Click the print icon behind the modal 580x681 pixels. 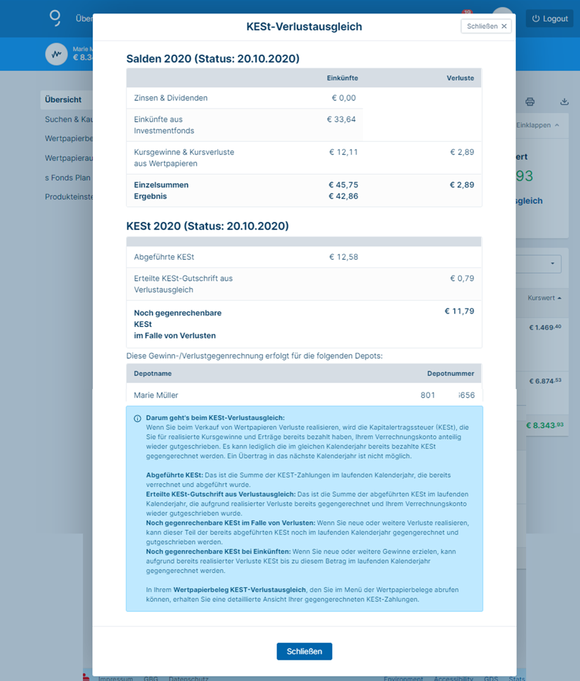point(530,102)
